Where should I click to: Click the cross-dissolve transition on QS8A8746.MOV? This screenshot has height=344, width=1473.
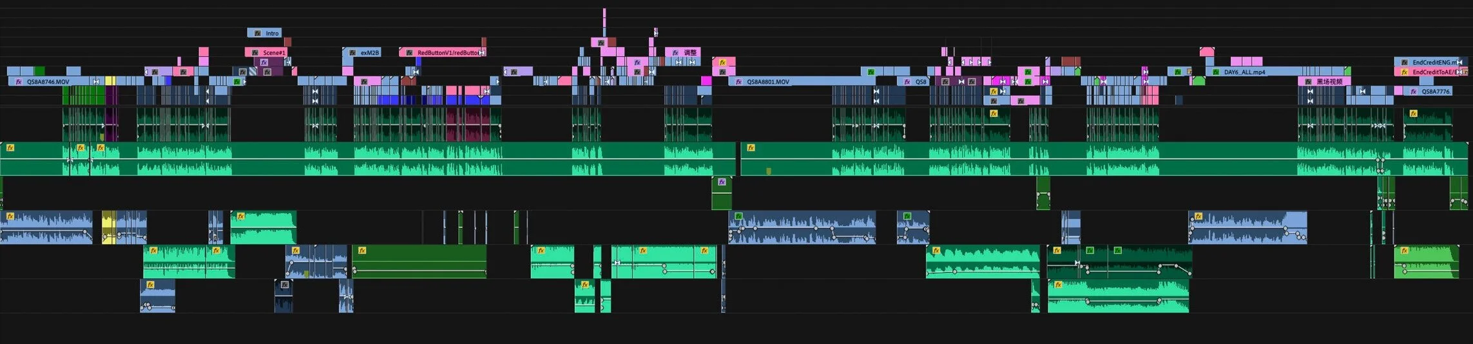(x=96, y=82)
